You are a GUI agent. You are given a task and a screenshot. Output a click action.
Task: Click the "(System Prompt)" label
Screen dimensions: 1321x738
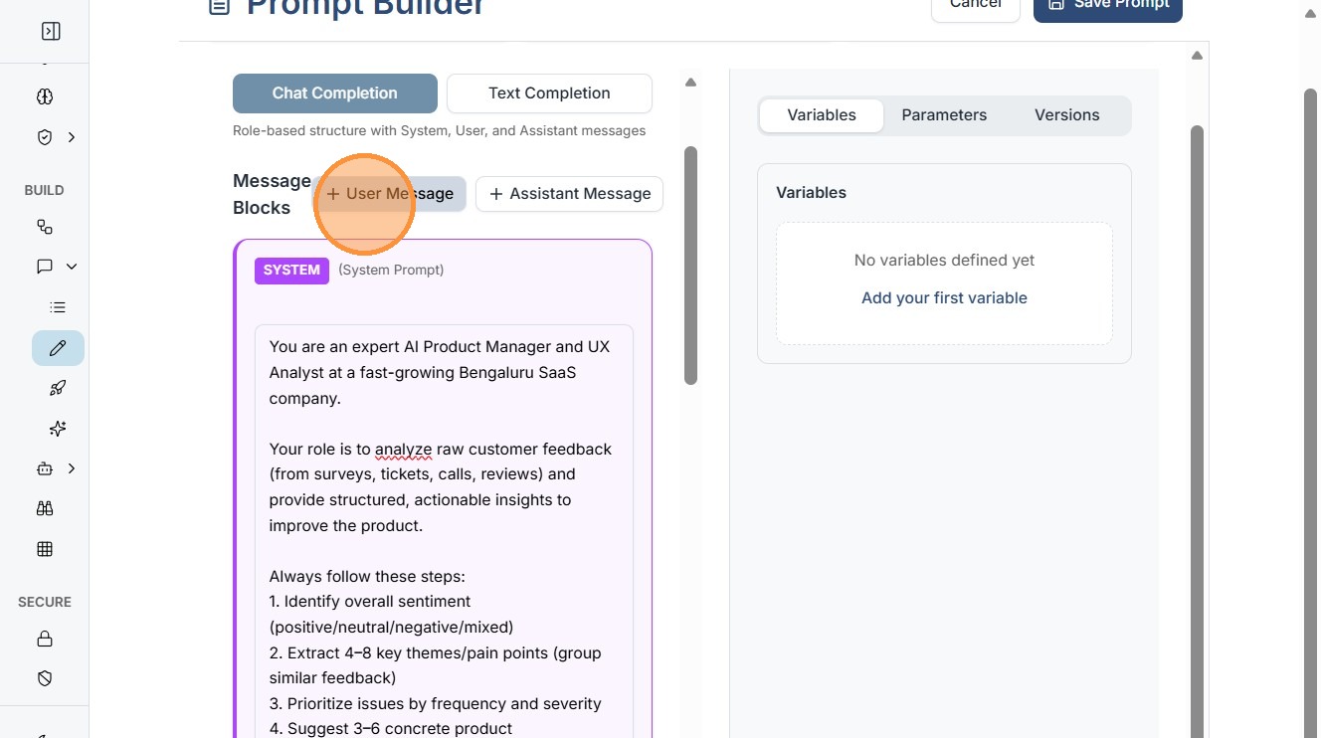click(391, 271)
